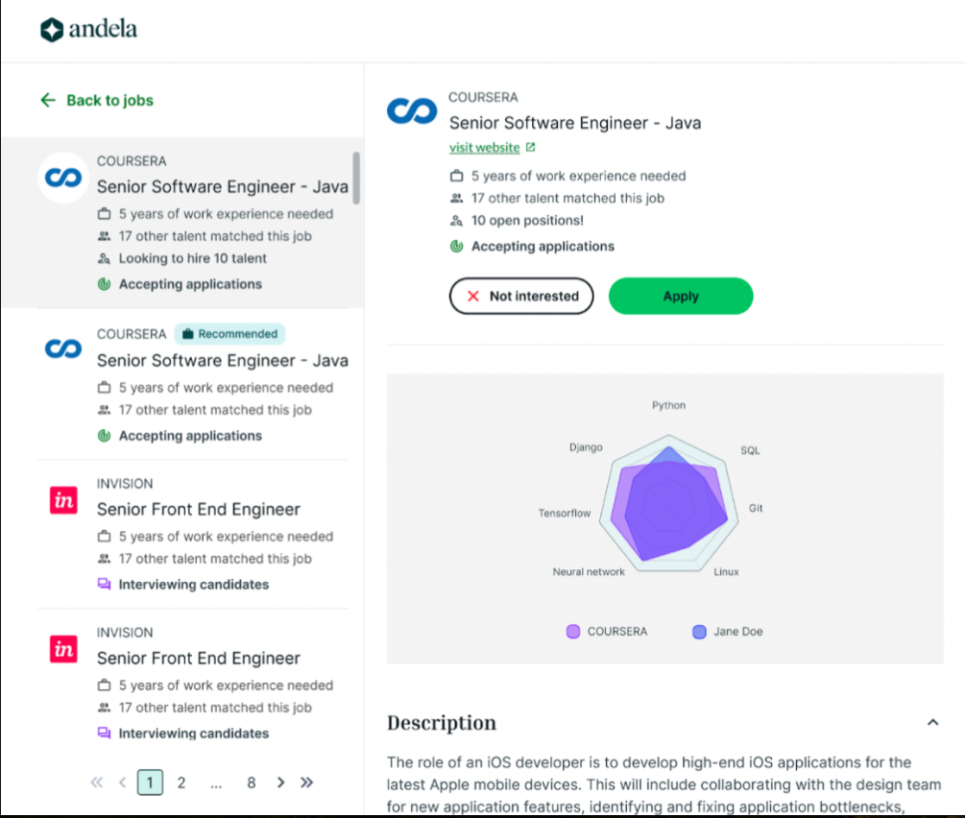This screenshot has width=965, height=818.
Task: Click the Looking to hire 10 talent icon
Action: pos(104,258)
